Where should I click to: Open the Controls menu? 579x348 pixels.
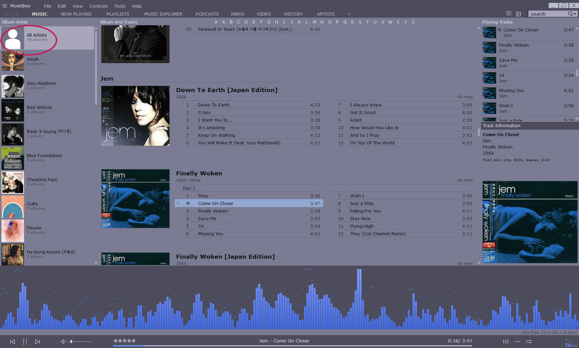tap(99, 6)
